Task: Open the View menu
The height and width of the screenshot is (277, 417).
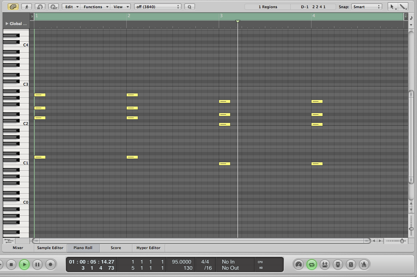Action: click(120, 7)
